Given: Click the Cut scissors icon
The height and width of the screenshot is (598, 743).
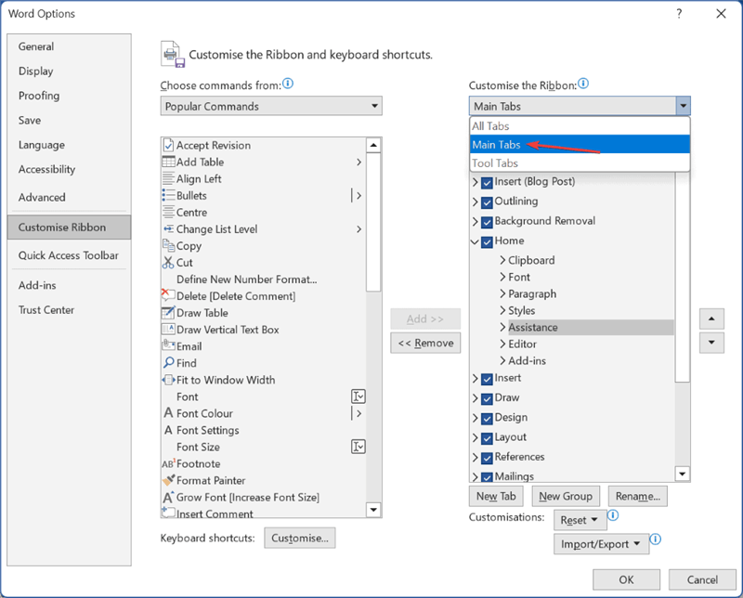Looking at the screenshot, I should coord(168,263).
